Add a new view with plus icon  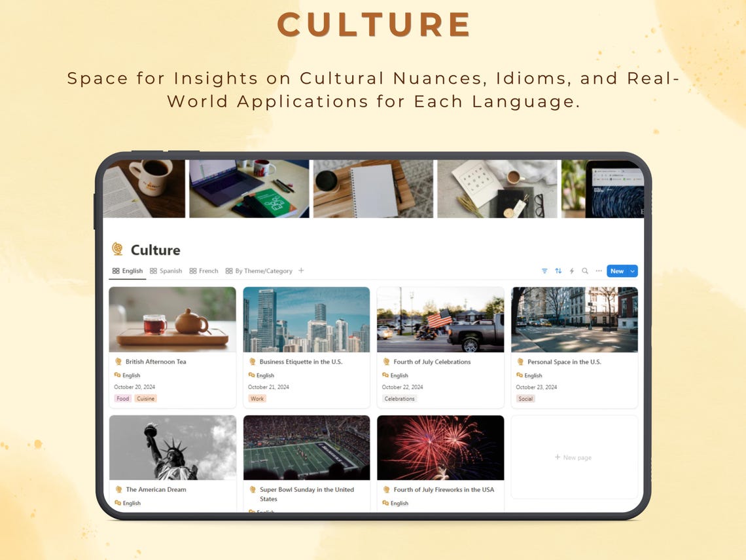coord(301,271)
